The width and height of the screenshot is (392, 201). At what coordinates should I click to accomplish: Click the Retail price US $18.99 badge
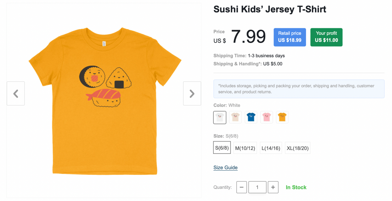click(289, 37)
